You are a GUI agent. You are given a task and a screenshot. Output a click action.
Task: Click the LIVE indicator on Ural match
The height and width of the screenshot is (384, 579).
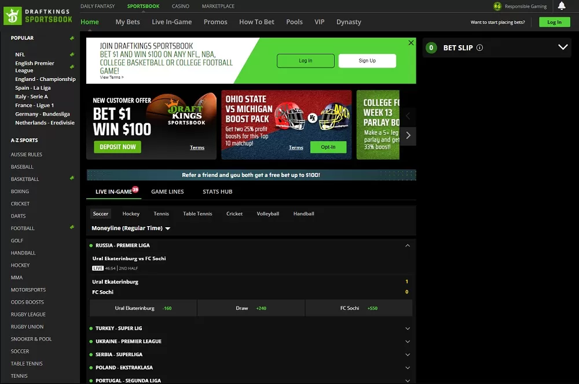point(97,268)
